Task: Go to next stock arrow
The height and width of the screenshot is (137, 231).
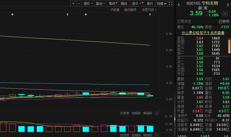Action: pyautogui.click(x=228, y=5)
